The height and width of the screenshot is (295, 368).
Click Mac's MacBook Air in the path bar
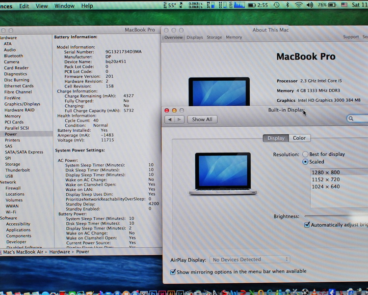coord(23,252)
